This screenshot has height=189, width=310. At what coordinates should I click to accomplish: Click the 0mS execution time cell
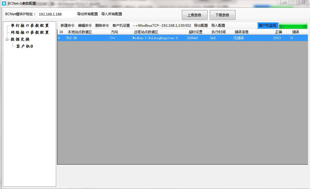[221, 38]
